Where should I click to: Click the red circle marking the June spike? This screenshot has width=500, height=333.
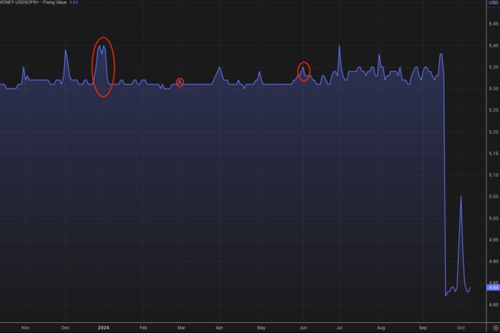click(x=304, y=71)
